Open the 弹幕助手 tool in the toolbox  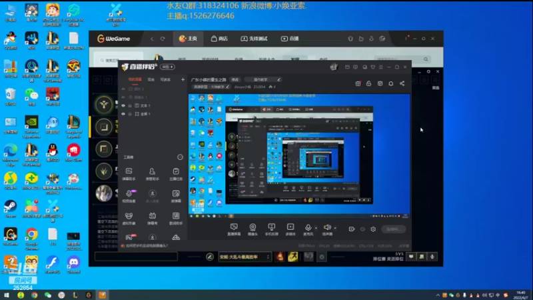coord(129,173)
